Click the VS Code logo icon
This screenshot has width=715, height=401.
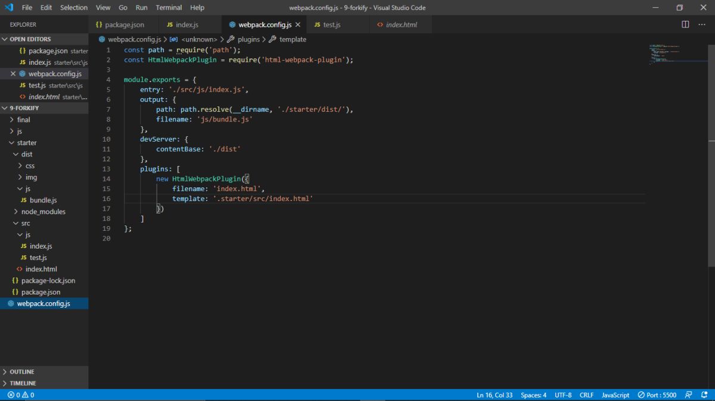coord(8,8)
